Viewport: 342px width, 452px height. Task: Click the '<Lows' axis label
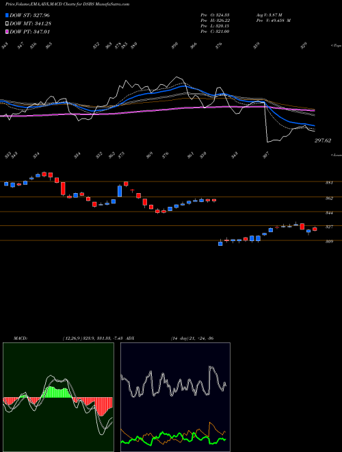pyautogui.click(x=336, y=155)
